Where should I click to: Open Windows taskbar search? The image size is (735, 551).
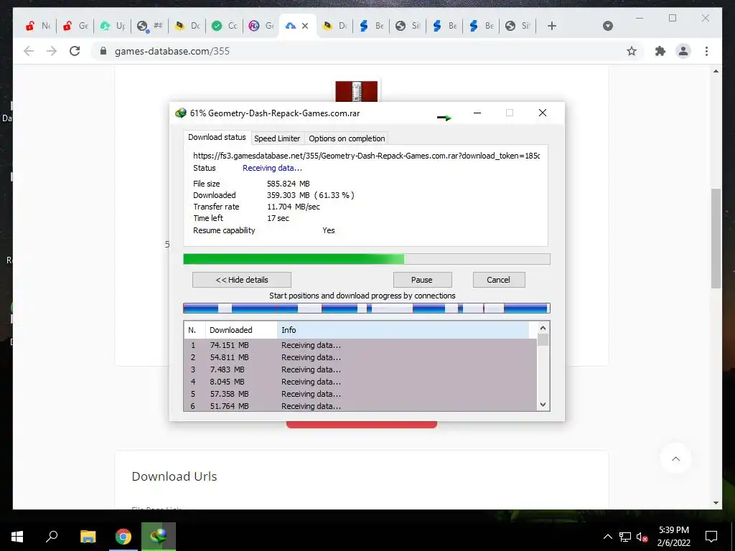[52, 537]
